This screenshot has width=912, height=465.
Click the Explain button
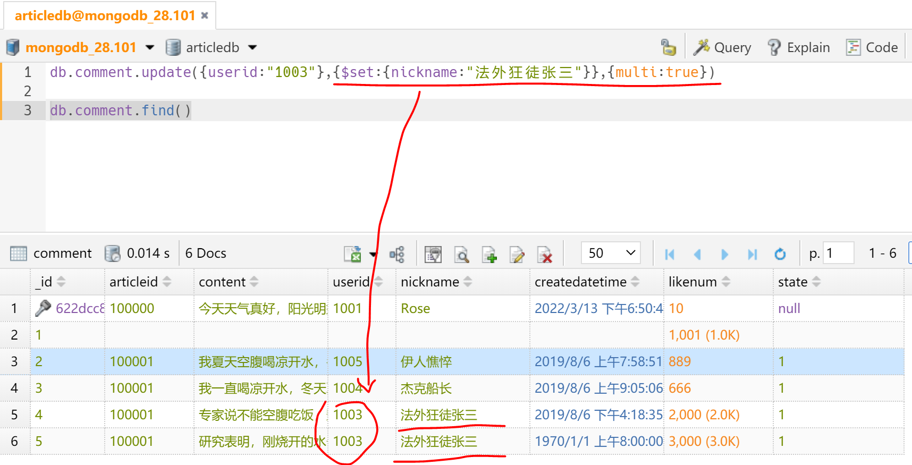pos(799,47)
